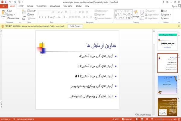Viewport: 181px width, 121px height.
Task: Click the Redo/Repeat icon
Action: pyautogui.click(x=15, y=2)
